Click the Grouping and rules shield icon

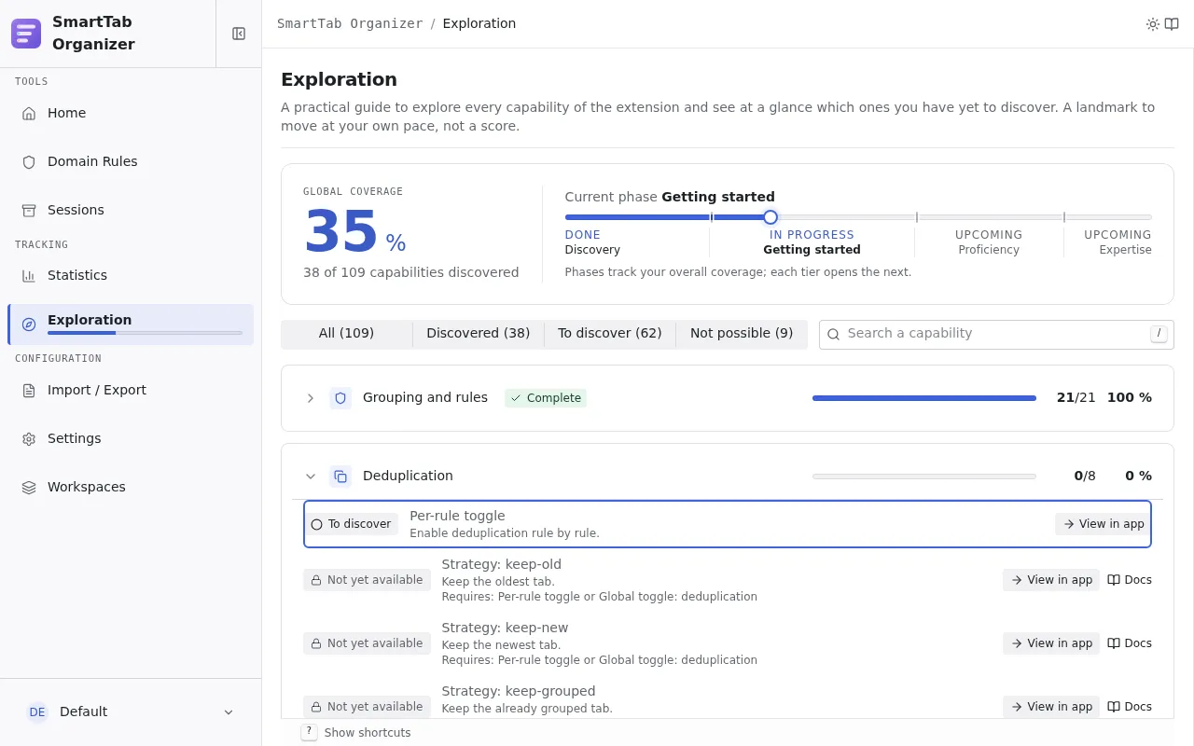coord(340,398)
